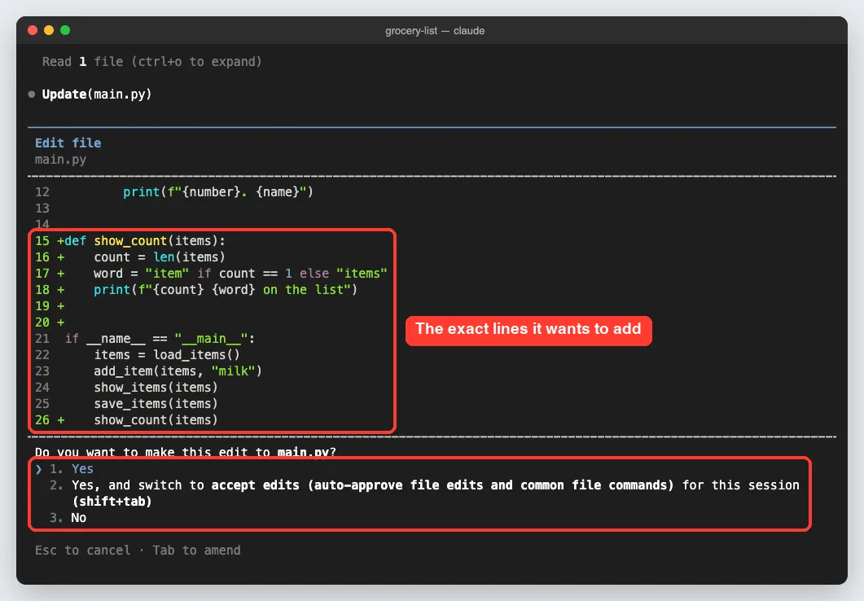Viewport: 864px width, 601px height.
Task: Click the 'Do you want to make this edit' prompt
Action: click(x=186, y=452)
